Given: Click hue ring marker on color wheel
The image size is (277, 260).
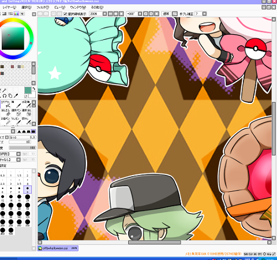Looking at the screenshot, I should pyautogui.click(x=31, y=43).
